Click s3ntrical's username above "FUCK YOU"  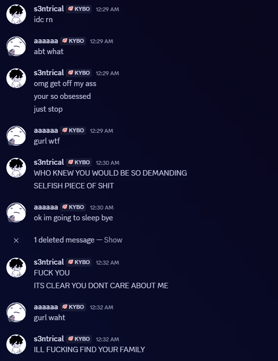pyautogui.click(x=49, y=262)
